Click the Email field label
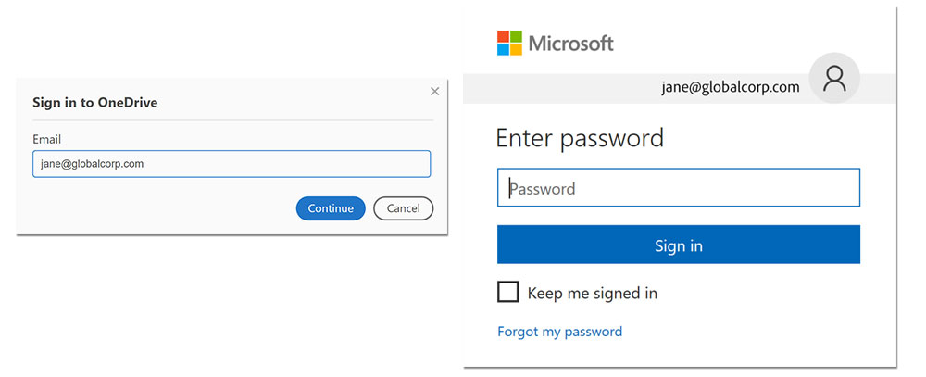The height and width of the screenshot is (377, 926). pos(46,139)
